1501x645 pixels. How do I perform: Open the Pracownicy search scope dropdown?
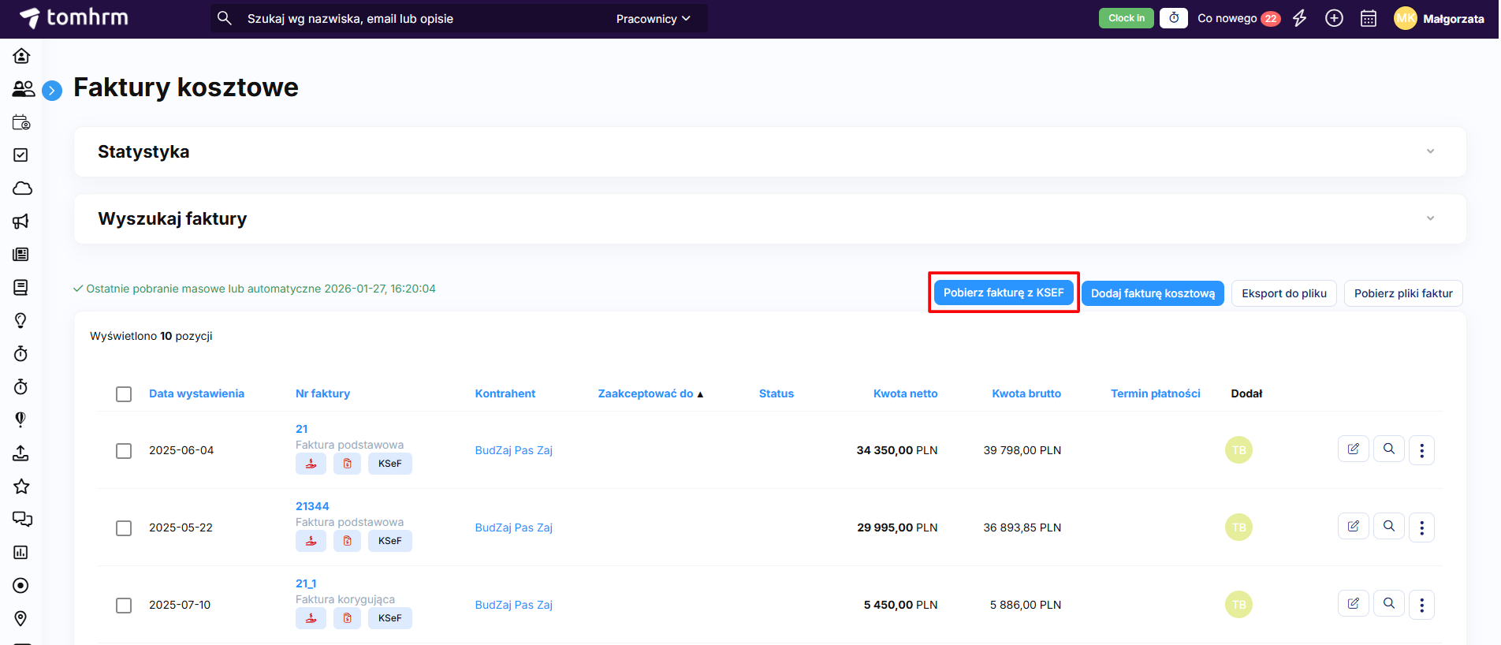click(653, 19)
